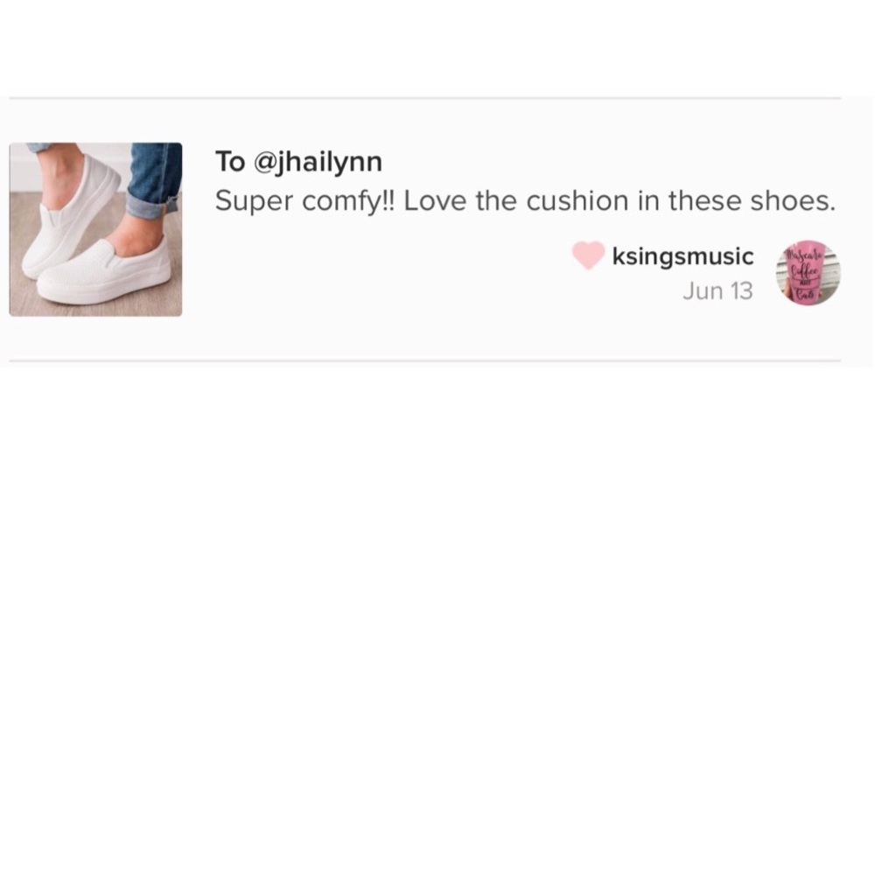Tap the front white sneaker in the thumbnail

pos(106,272)
